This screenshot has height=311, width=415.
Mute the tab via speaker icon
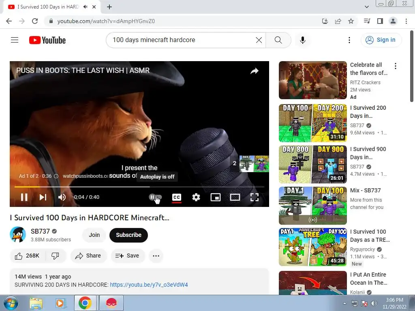(85, 7)
